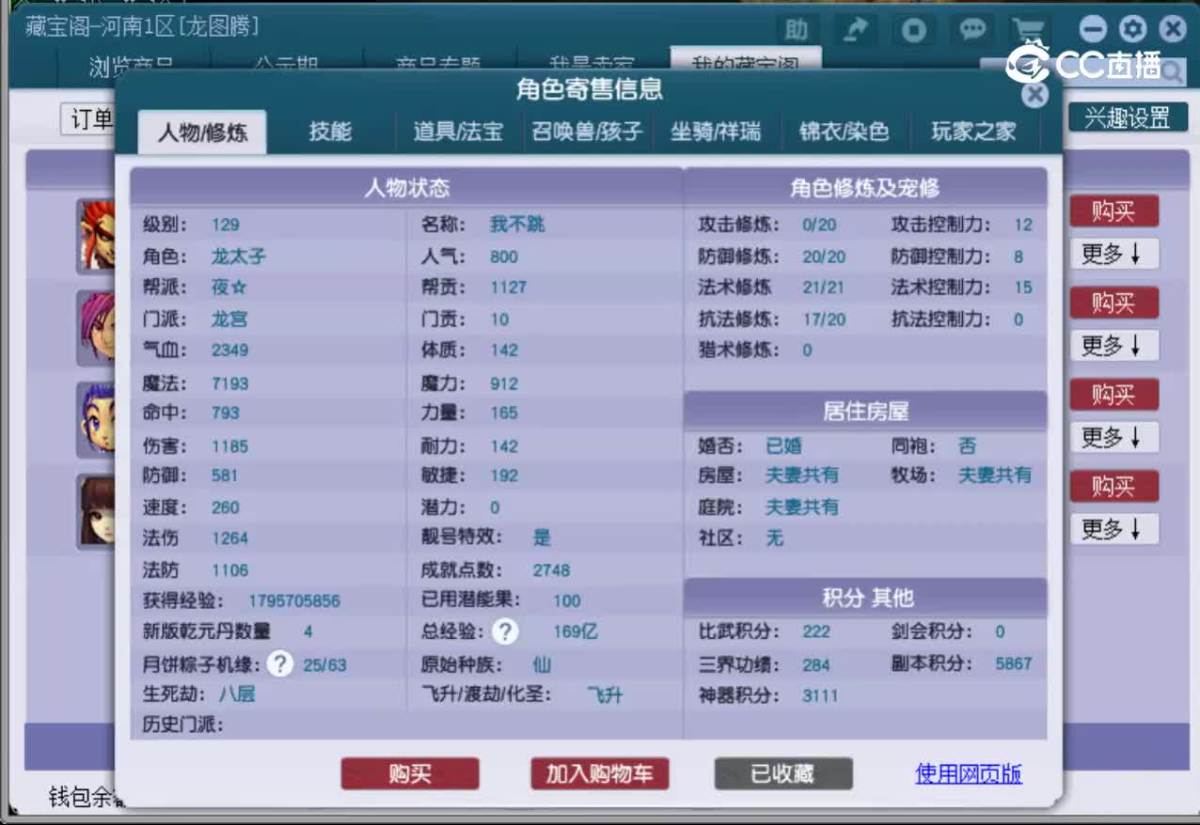Open the chat bubble icon on top bar
Viewport: 1200px width, 825px height.
pyautogui.click(x=971, y=29)
